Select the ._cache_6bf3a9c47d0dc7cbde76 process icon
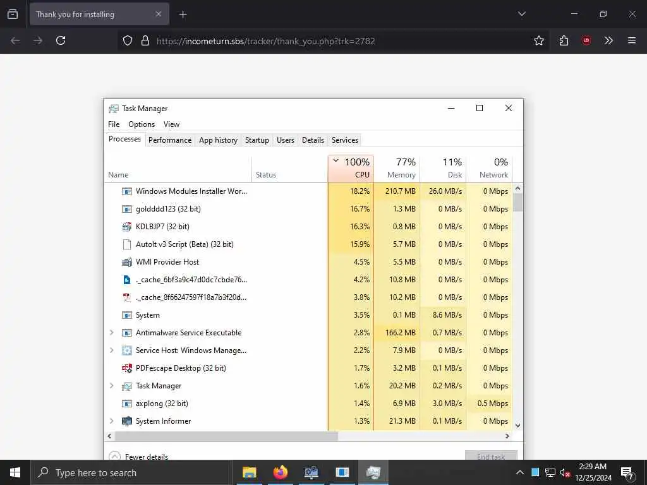Viewport: 647px width, 485px height. pos(126,280)
